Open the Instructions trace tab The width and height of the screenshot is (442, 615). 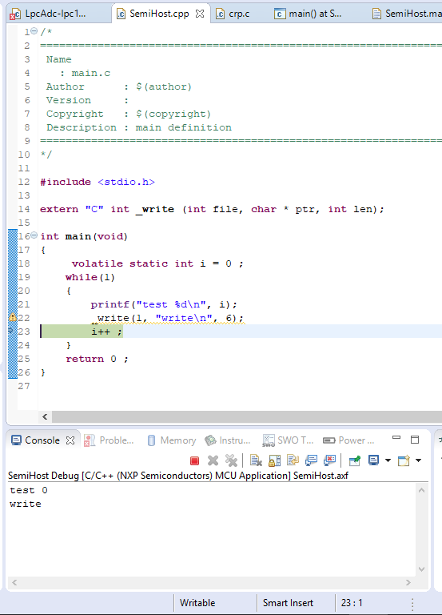tap(228, 440)
